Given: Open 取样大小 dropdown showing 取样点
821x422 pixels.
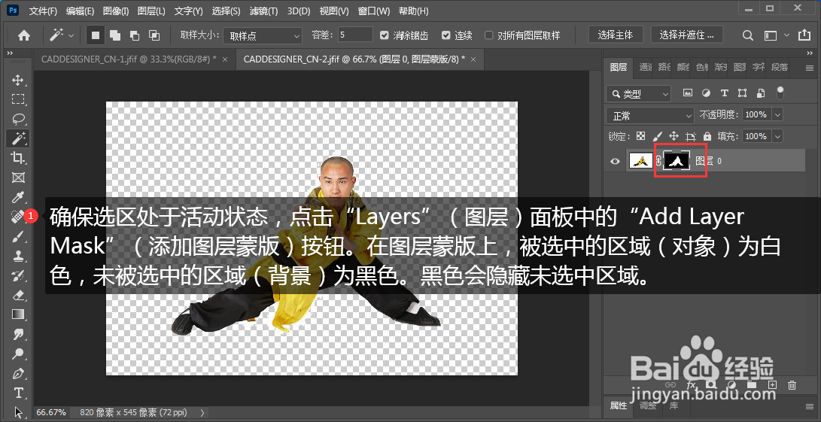Looking at the screenshot, I should tap(263, 35).
